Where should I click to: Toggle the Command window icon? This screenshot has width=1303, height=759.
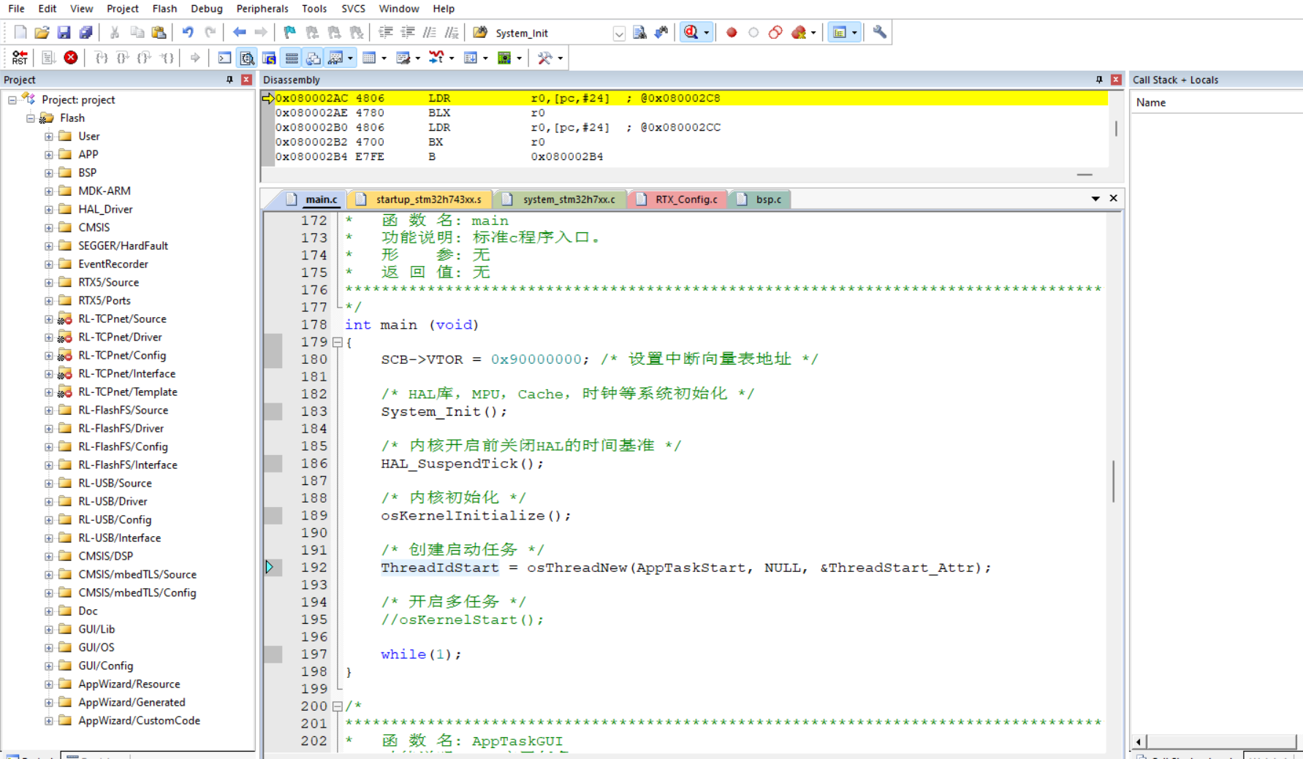coord(224,58)
